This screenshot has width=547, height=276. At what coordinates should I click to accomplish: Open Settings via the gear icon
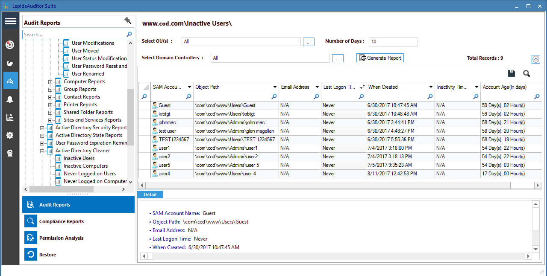click(x=10, y=135)
